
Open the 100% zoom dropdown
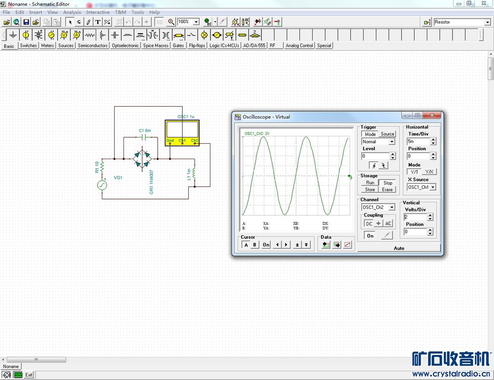point(196,22)
